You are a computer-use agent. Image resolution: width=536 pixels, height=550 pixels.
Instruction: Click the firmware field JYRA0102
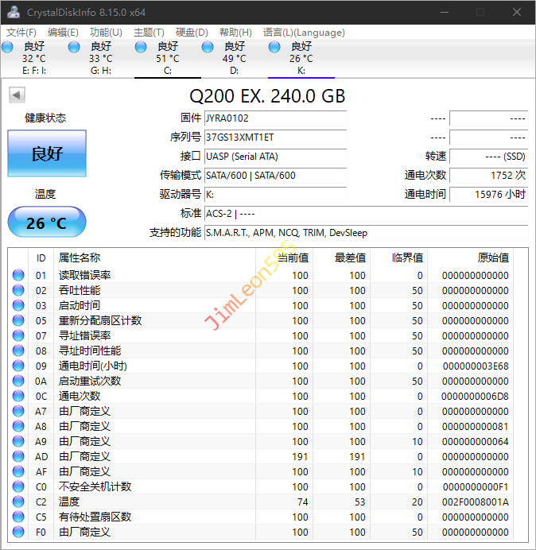pos(275,118)
